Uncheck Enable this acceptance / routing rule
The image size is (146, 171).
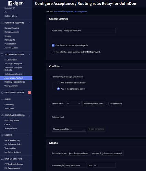click(53, 45)
